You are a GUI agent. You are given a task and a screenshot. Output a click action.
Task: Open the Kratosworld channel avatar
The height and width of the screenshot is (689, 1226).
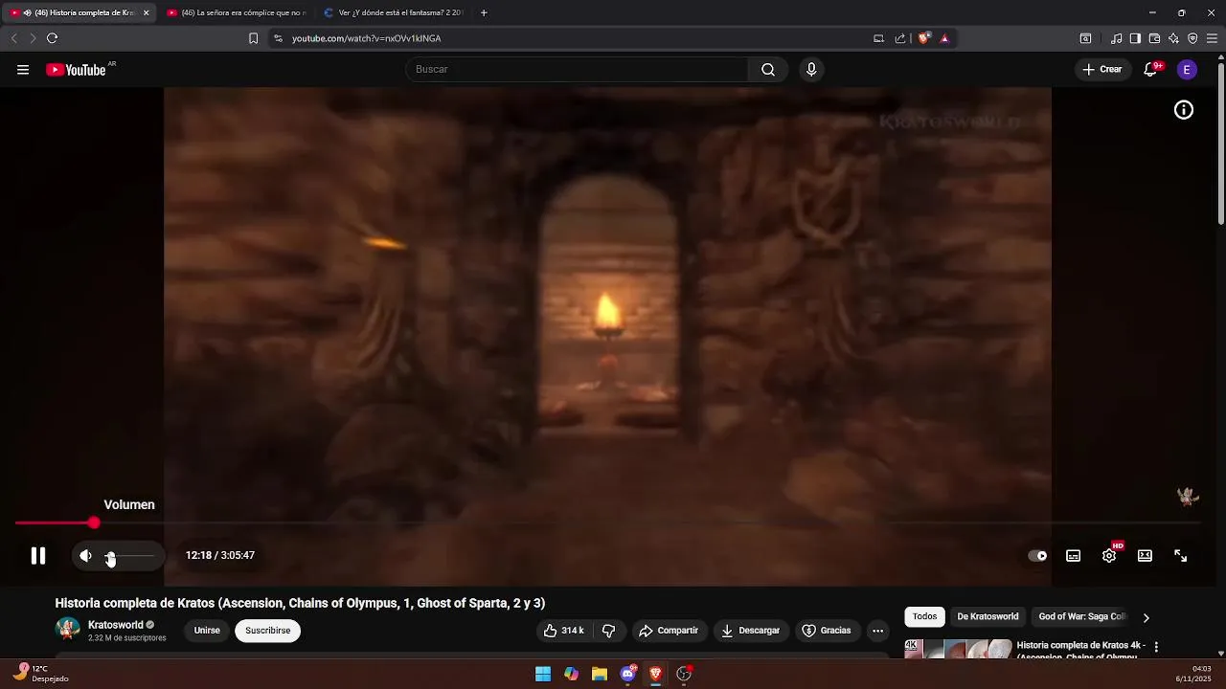(x=68, y=630)
